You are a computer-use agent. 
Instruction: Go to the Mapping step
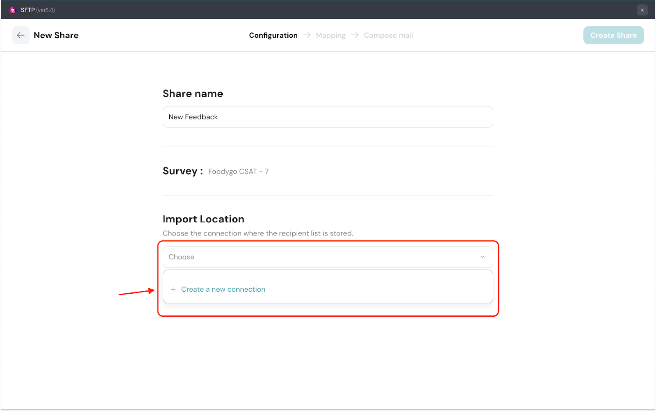point(330,35)
